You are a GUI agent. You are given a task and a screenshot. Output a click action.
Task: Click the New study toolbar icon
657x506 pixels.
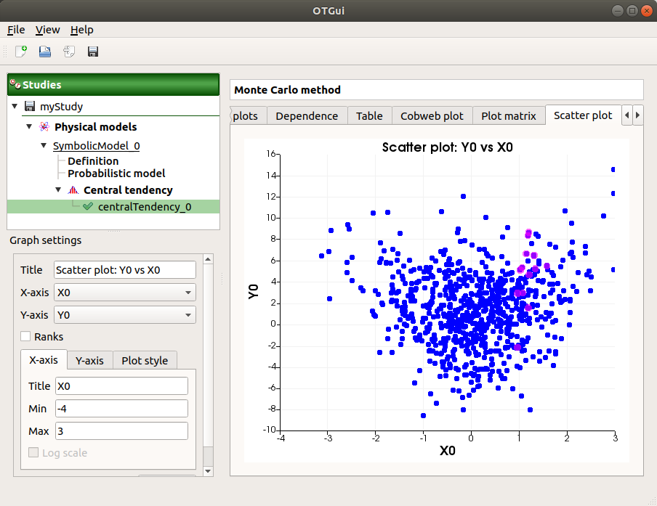tap(21, 52)
